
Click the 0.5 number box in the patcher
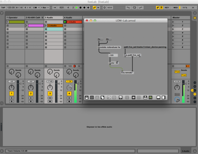[113, 55]
